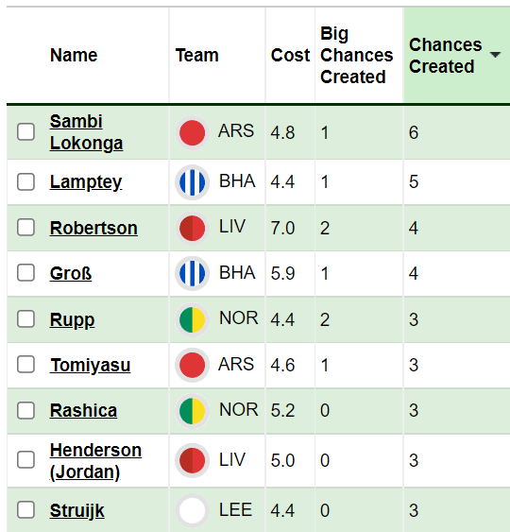The width and height of the screenshot is (510, 532).
Task: Click the Brighton badge in Lamptey's row
Action: click(x=192, y=182)
